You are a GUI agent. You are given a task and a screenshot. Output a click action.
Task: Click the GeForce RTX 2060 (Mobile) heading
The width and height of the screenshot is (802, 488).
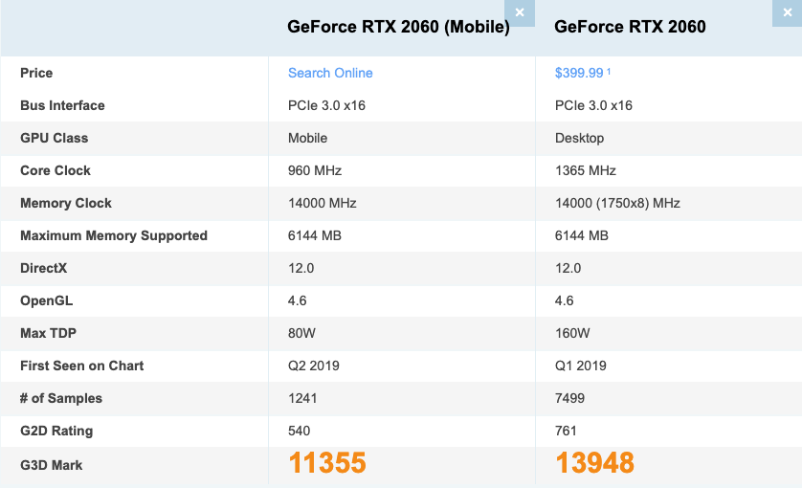(398, 27)
